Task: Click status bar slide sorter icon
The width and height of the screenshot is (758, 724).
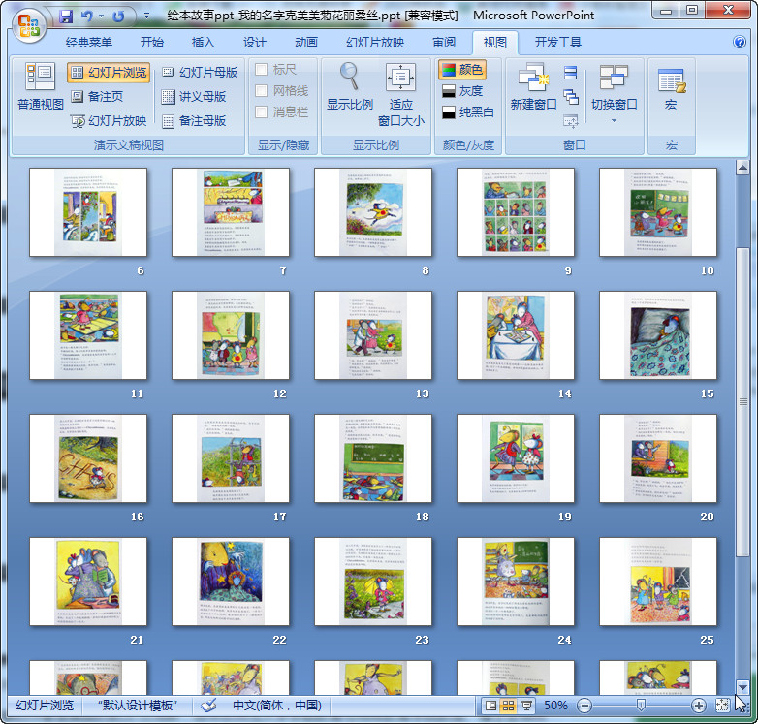Action: click(x=508, y=706)
